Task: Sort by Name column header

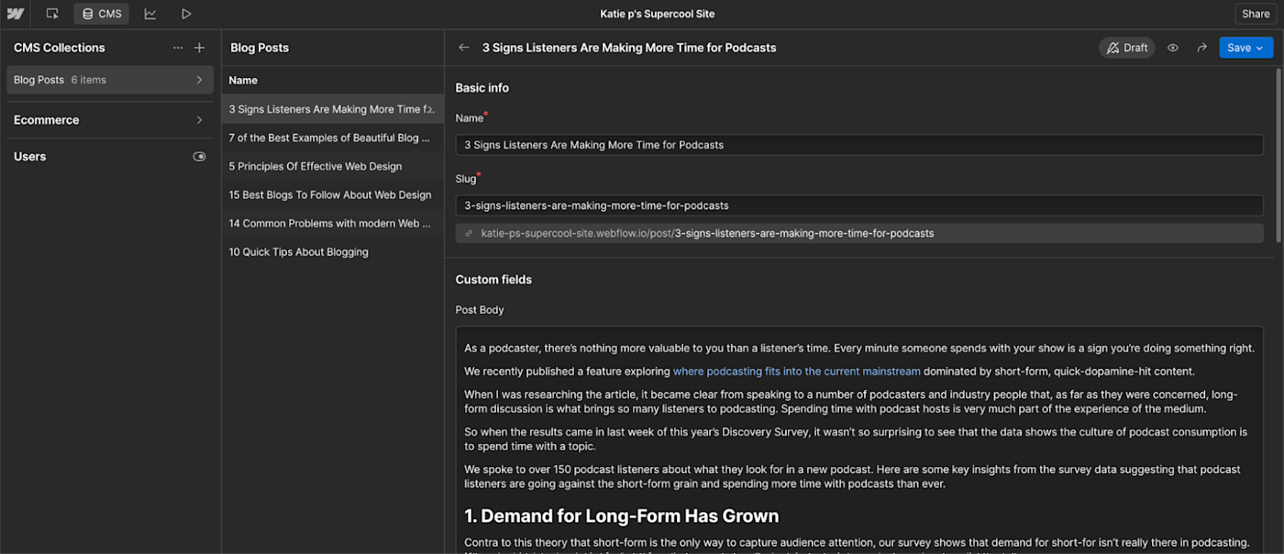Action: pyautogui.click(x=243, y=81)
